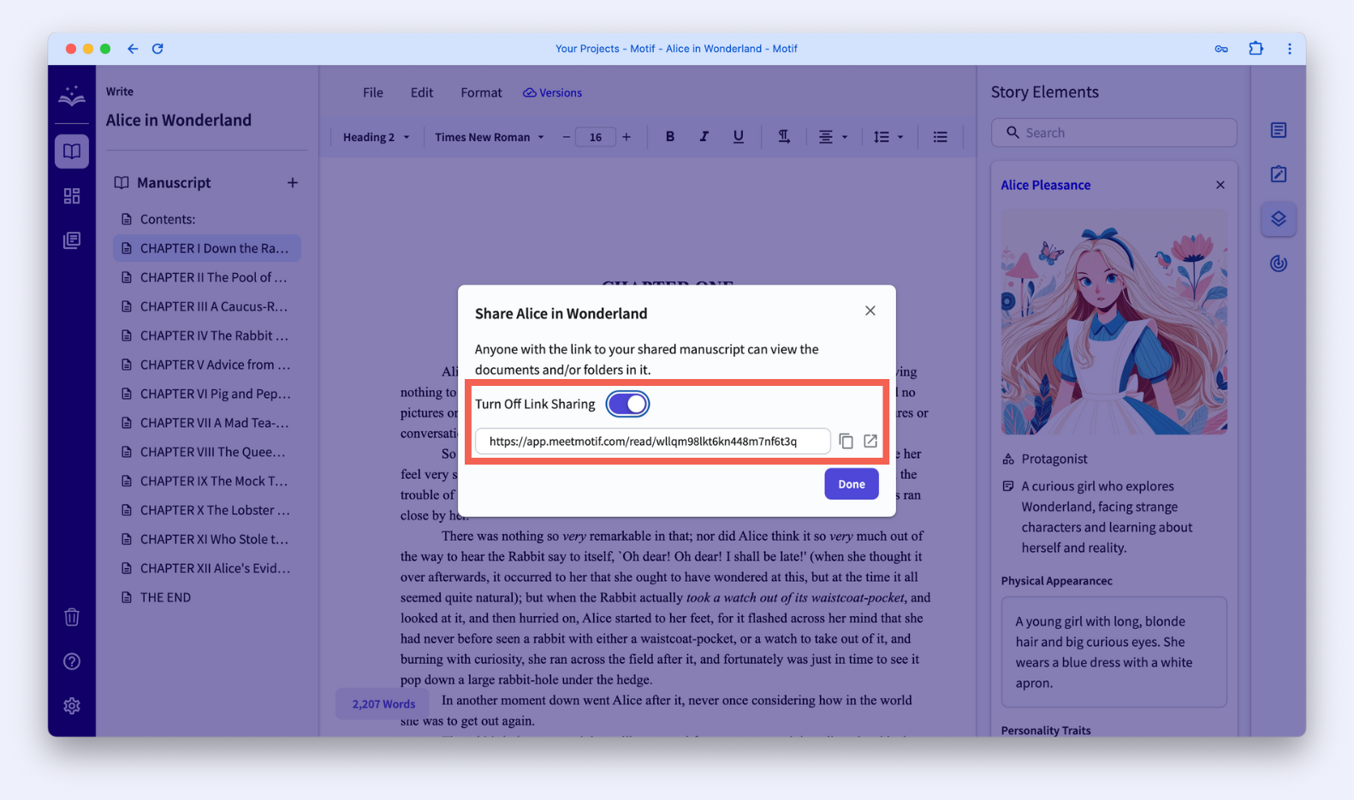Click the Physical Appearance description box
The width and height of the screenshot is (1354, 800).
click(x=1114, y=652)
